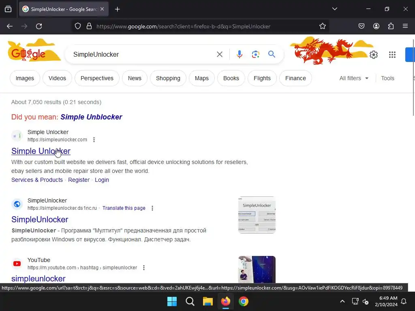Switch to the Shopping filter

click(x=168, y=78)
